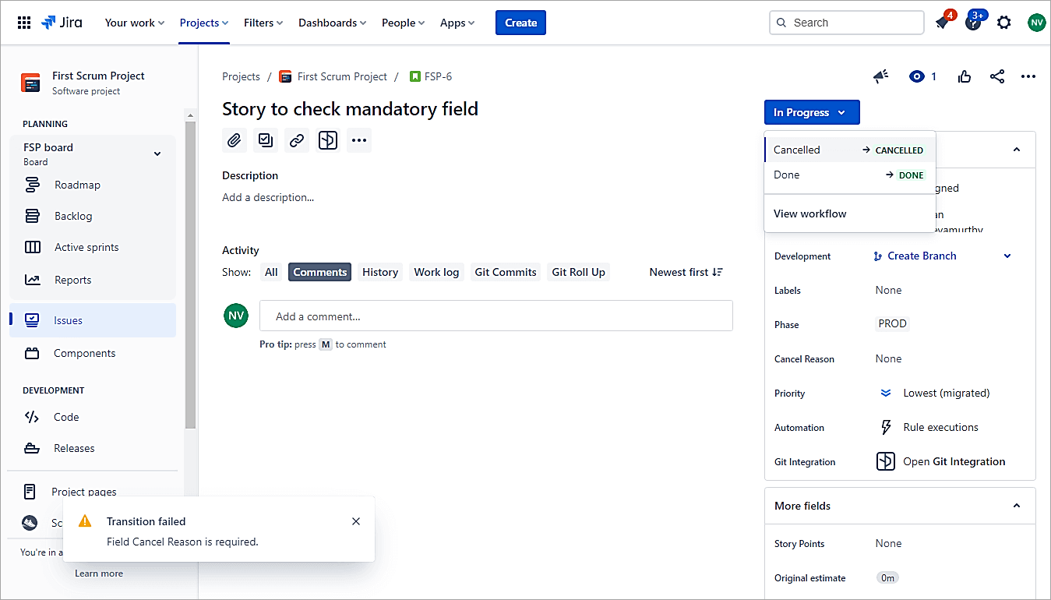
Task: Expand the FSP board selector
Action: pyautogui.click(x=157, y=154)
